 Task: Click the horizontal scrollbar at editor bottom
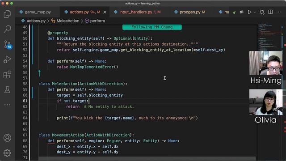click(147, 158)
